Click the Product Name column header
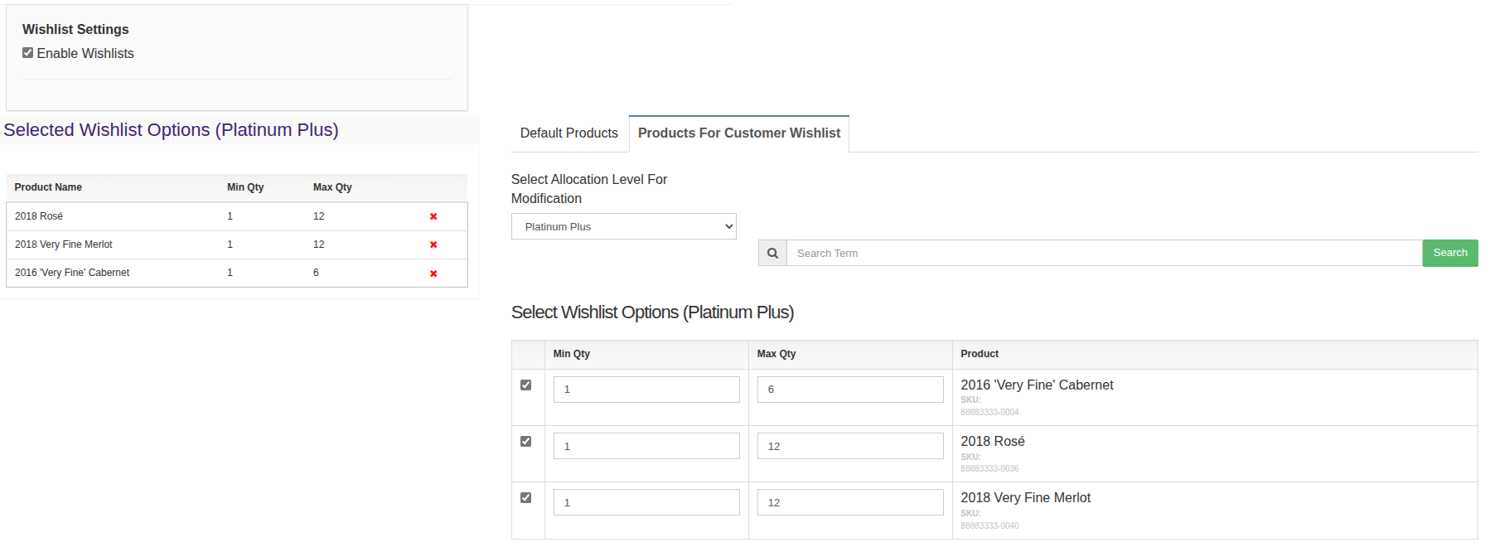 (x=48, y=187)
